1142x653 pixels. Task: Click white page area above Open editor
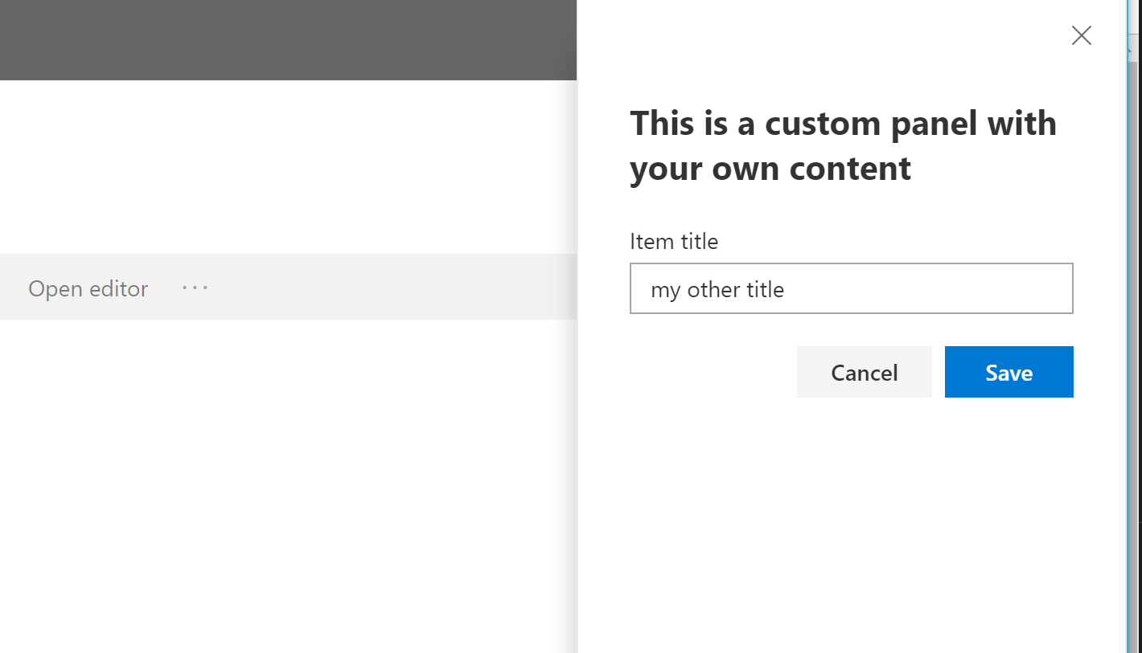tap(288, 169)
